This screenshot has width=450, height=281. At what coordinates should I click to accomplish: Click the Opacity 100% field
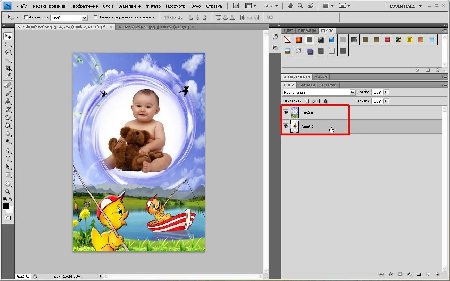(x=377, y=92)
